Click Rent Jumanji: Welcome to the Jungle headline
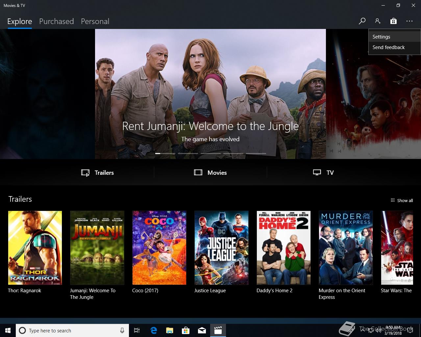Screen dimensions: 421x337 (x=210, y=126)
